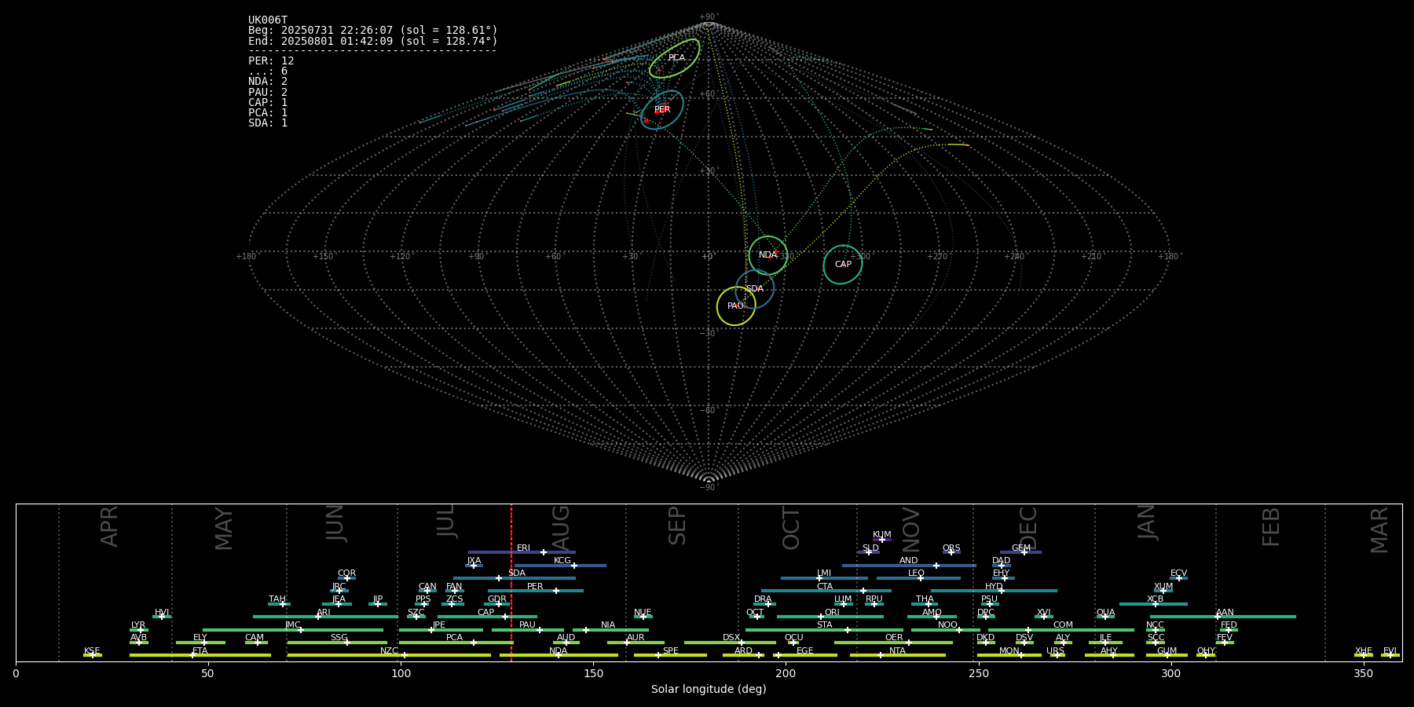The height and width of the screenshot is (707, 1414).
Task: Click the NZC shower bar in timeline
Action: pos(389,655)
